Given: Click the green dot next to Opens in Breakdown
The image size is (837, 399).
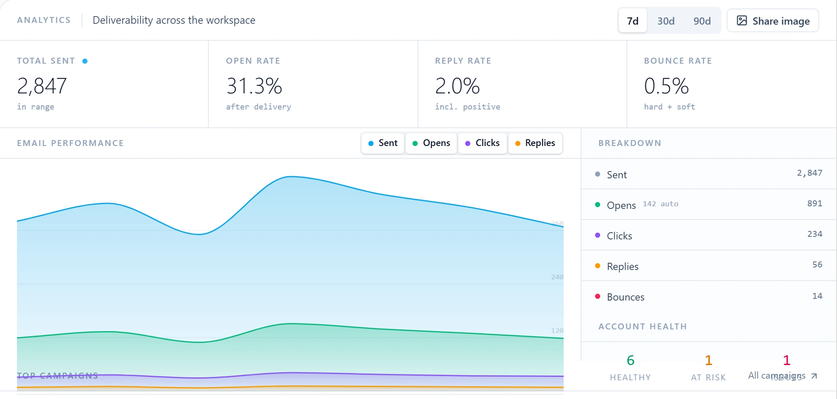Looking at the screenshot, I should point(598,205).
